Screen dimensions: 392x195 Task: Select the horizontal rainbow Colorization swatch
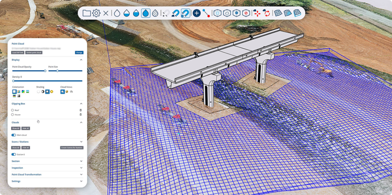14,96
